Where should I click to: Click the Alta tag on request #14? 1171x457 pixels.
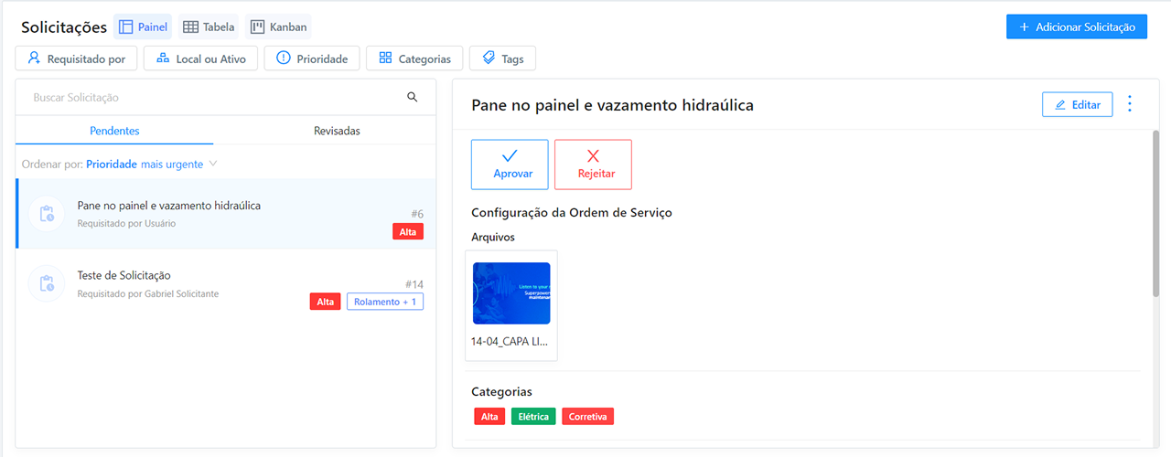tap(326, 302)
